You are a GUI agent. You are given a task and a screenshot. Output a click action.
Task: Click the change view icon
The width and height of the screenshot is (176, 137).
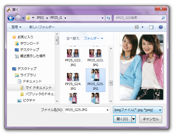tap(137, 27)
